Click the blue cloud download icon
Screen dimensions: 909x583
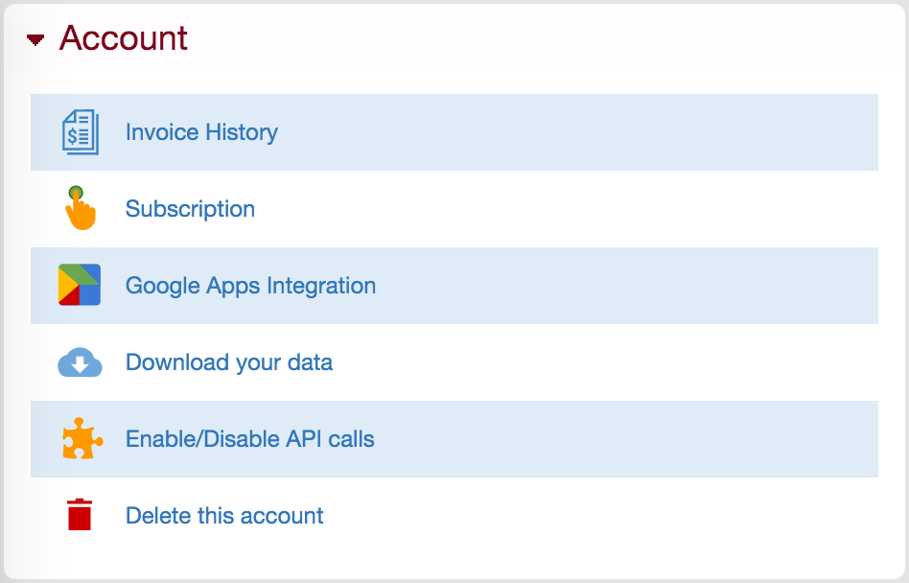(x=80, y=362)
